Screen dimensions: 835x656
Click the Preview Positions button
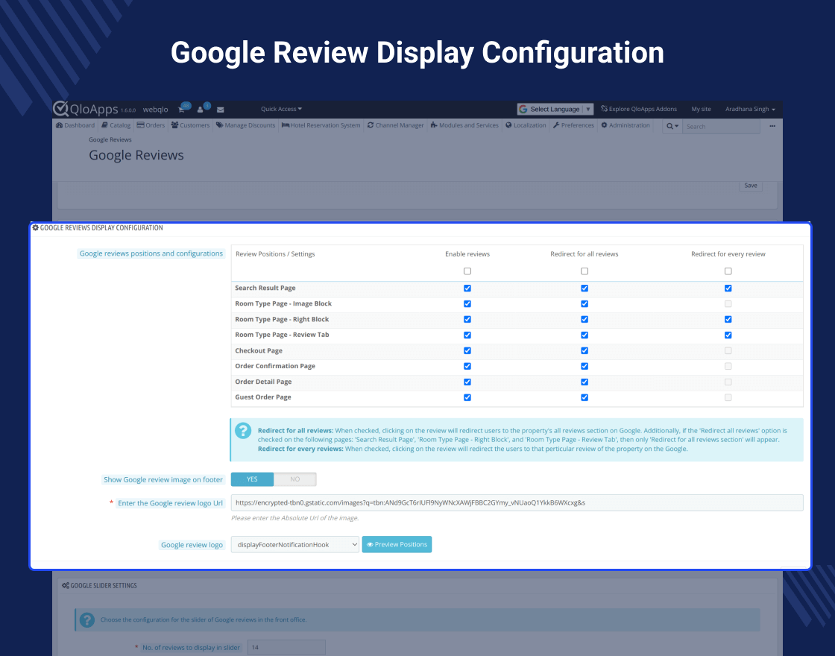tap(397, 544)
